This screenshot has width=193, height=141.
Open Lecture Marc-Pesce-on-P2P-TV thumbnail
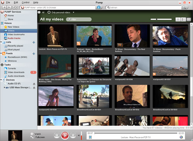[x=56, y=36]
